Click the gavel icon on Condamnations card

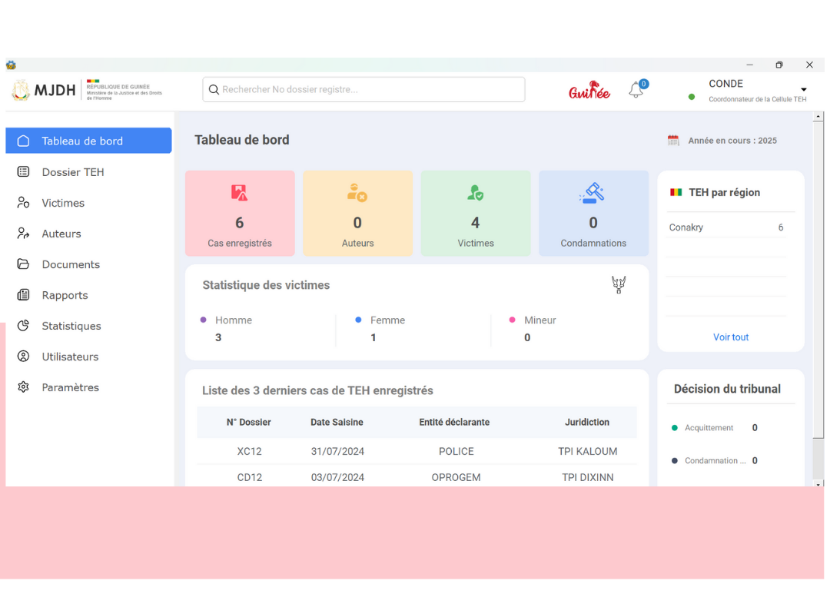point(593,193)
